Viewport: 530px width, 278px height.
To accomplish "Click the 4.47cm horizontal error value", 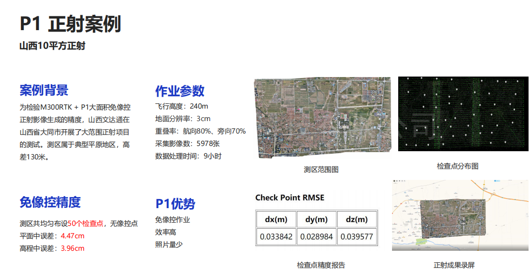I will pyautogui.click(x=72, y=236).
